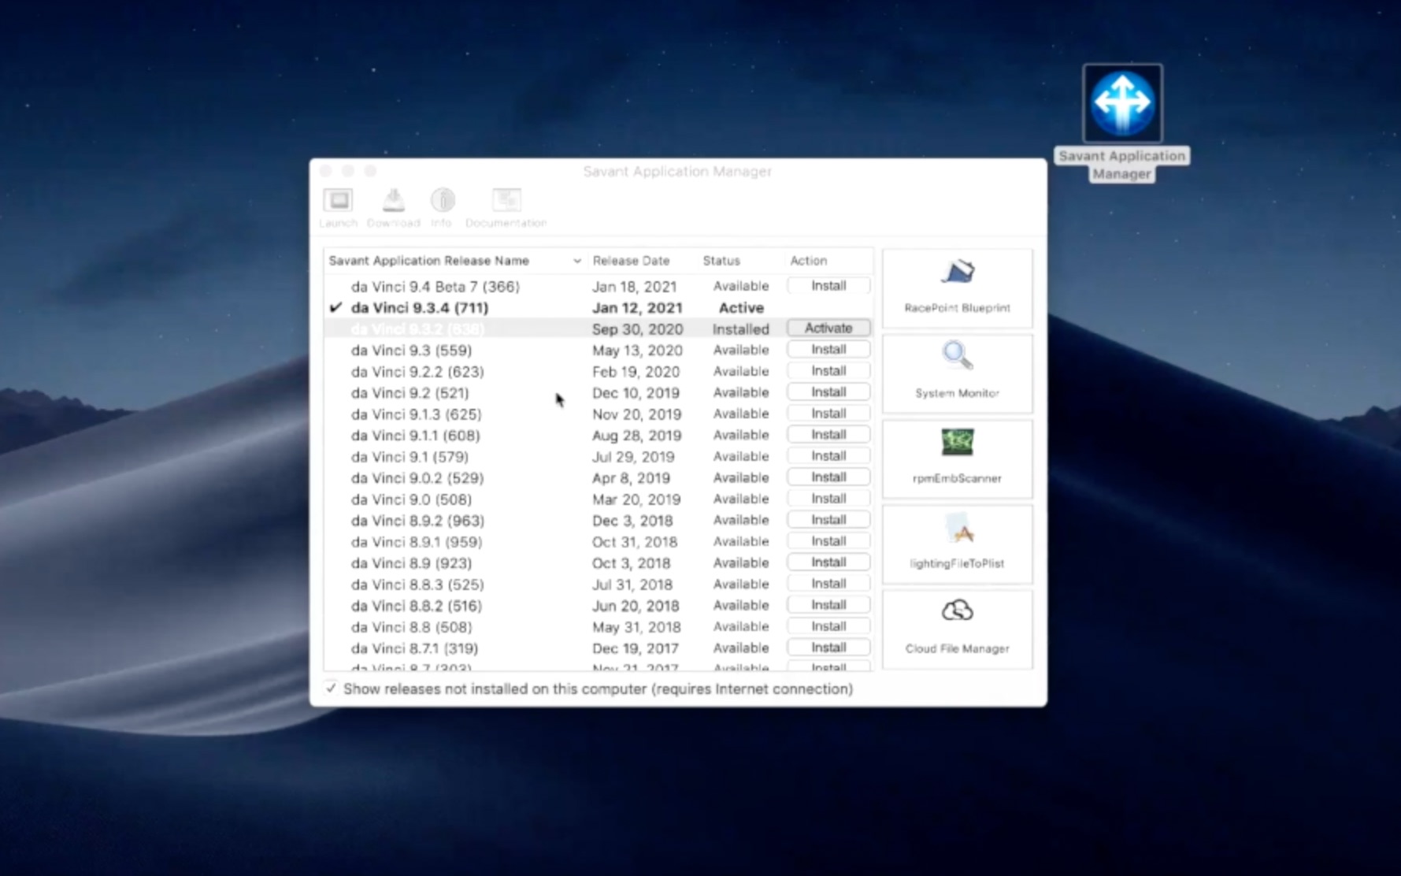Image resolution: width=1401 pixels, height=876 pixels.
Task: Activate da Vinci 9.3.2 release
Action: (x=828, y=328)
